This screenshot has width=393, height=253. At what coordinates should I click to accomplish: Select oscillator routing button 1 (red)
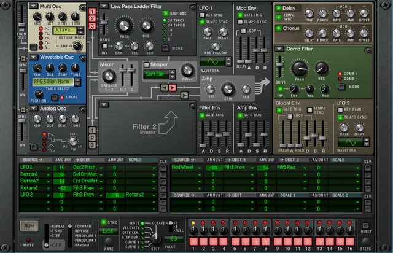pyautogui.click(x=92, y=11)
